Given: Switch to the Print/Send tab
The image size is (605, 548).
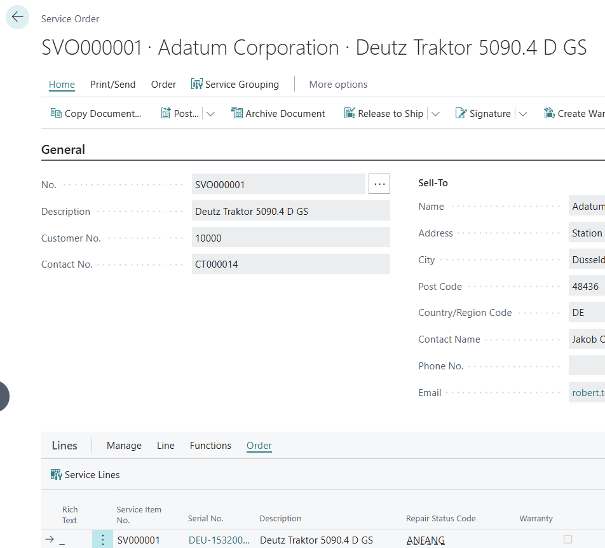Looking at the screenshot, I should 112,85.
